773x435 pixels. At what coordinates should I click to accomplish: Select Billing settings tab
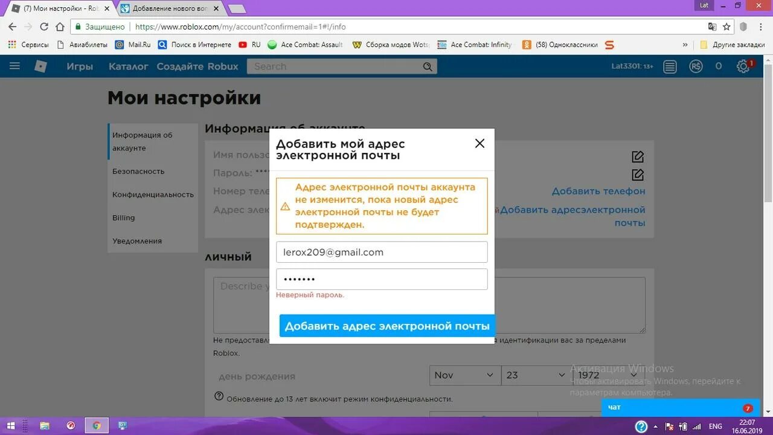click(153, 217)
